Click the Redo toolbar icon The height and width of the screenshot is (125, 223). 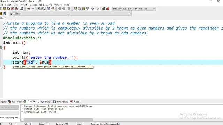point(32,9)
